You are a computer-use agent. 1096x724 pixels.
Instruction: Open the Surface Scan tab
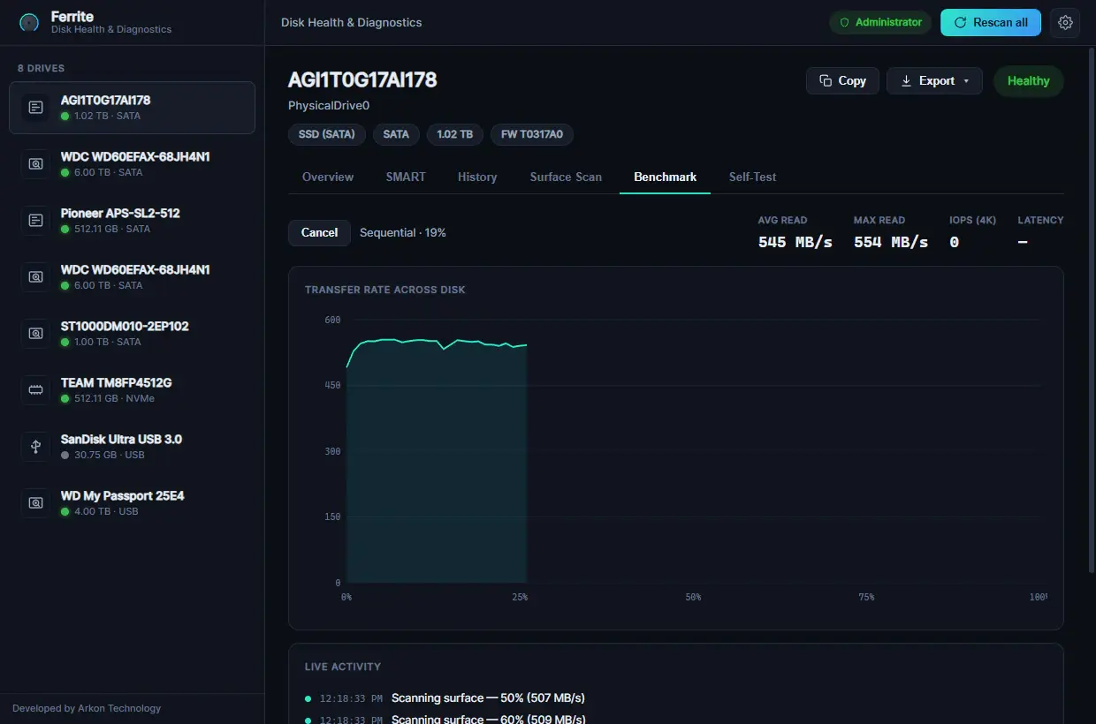click(x=566, y=177)
